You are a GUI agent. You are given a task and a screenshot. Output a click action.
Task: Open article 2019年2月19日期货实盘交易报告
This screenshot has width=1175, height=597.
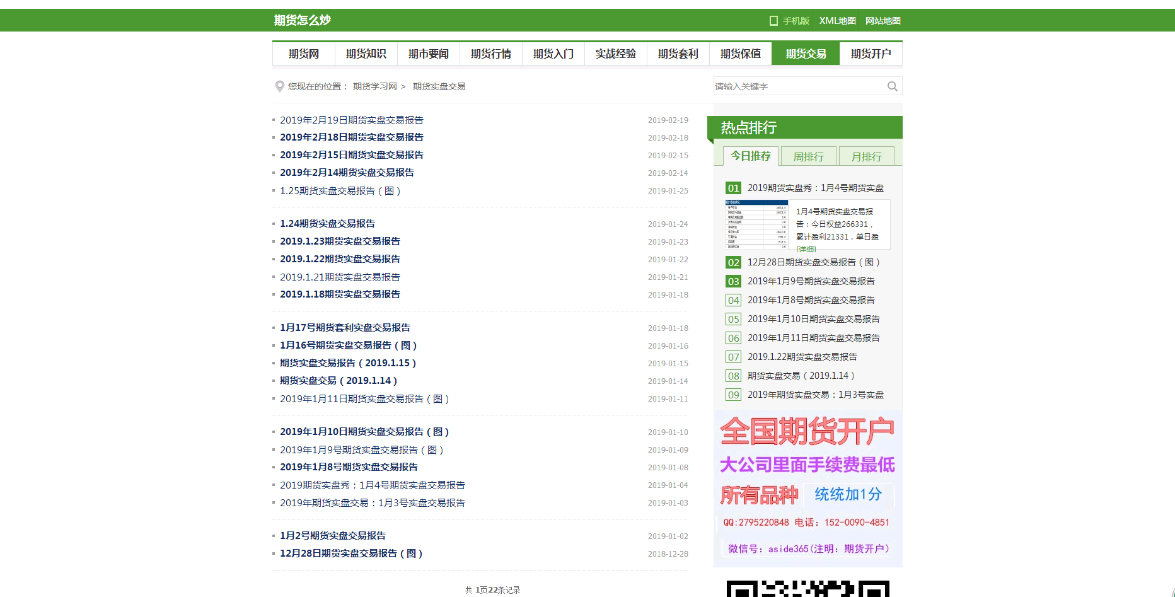click(x=352, y=119)
